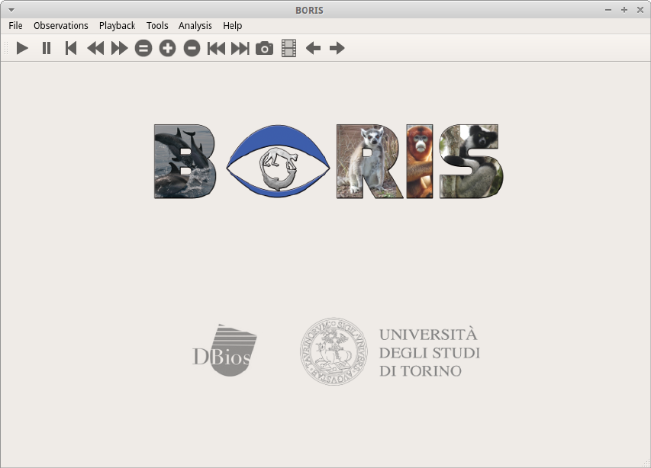The width and height of the screenshot is (651, 468).
Task: Open window menu arrow in title bar
Action: 11,10
